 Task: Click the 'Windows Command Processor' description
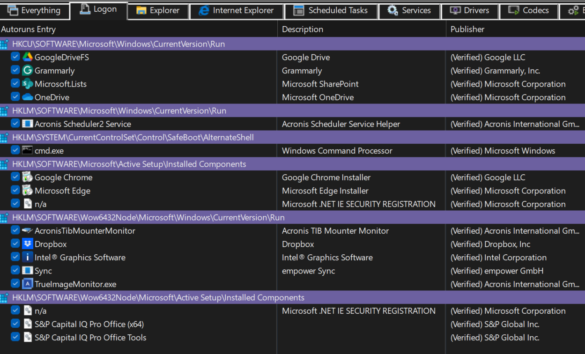click(337, 151)
